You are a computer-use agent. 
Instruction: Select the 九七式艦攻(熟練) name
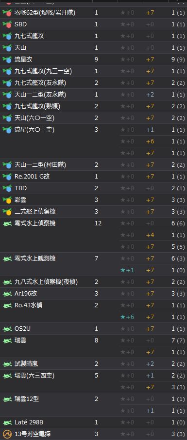[37, 106]
